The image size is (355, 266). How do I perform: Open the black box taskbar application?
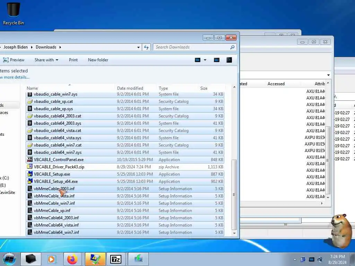31,259
